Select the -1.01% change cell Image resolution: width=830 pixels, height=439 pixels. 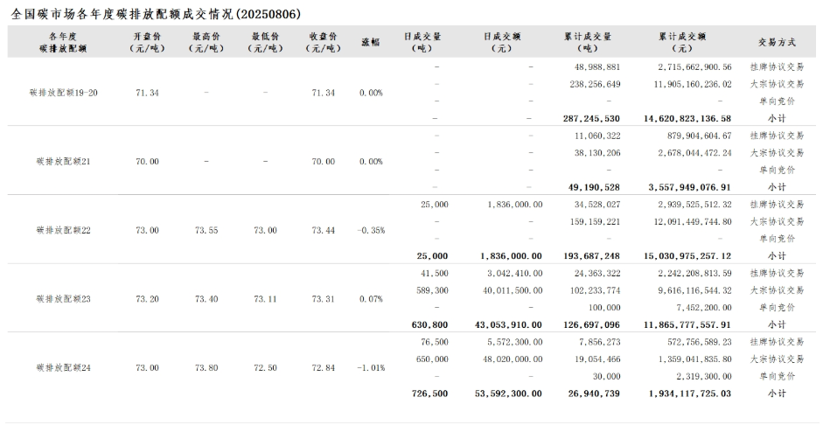click(371, 368)
